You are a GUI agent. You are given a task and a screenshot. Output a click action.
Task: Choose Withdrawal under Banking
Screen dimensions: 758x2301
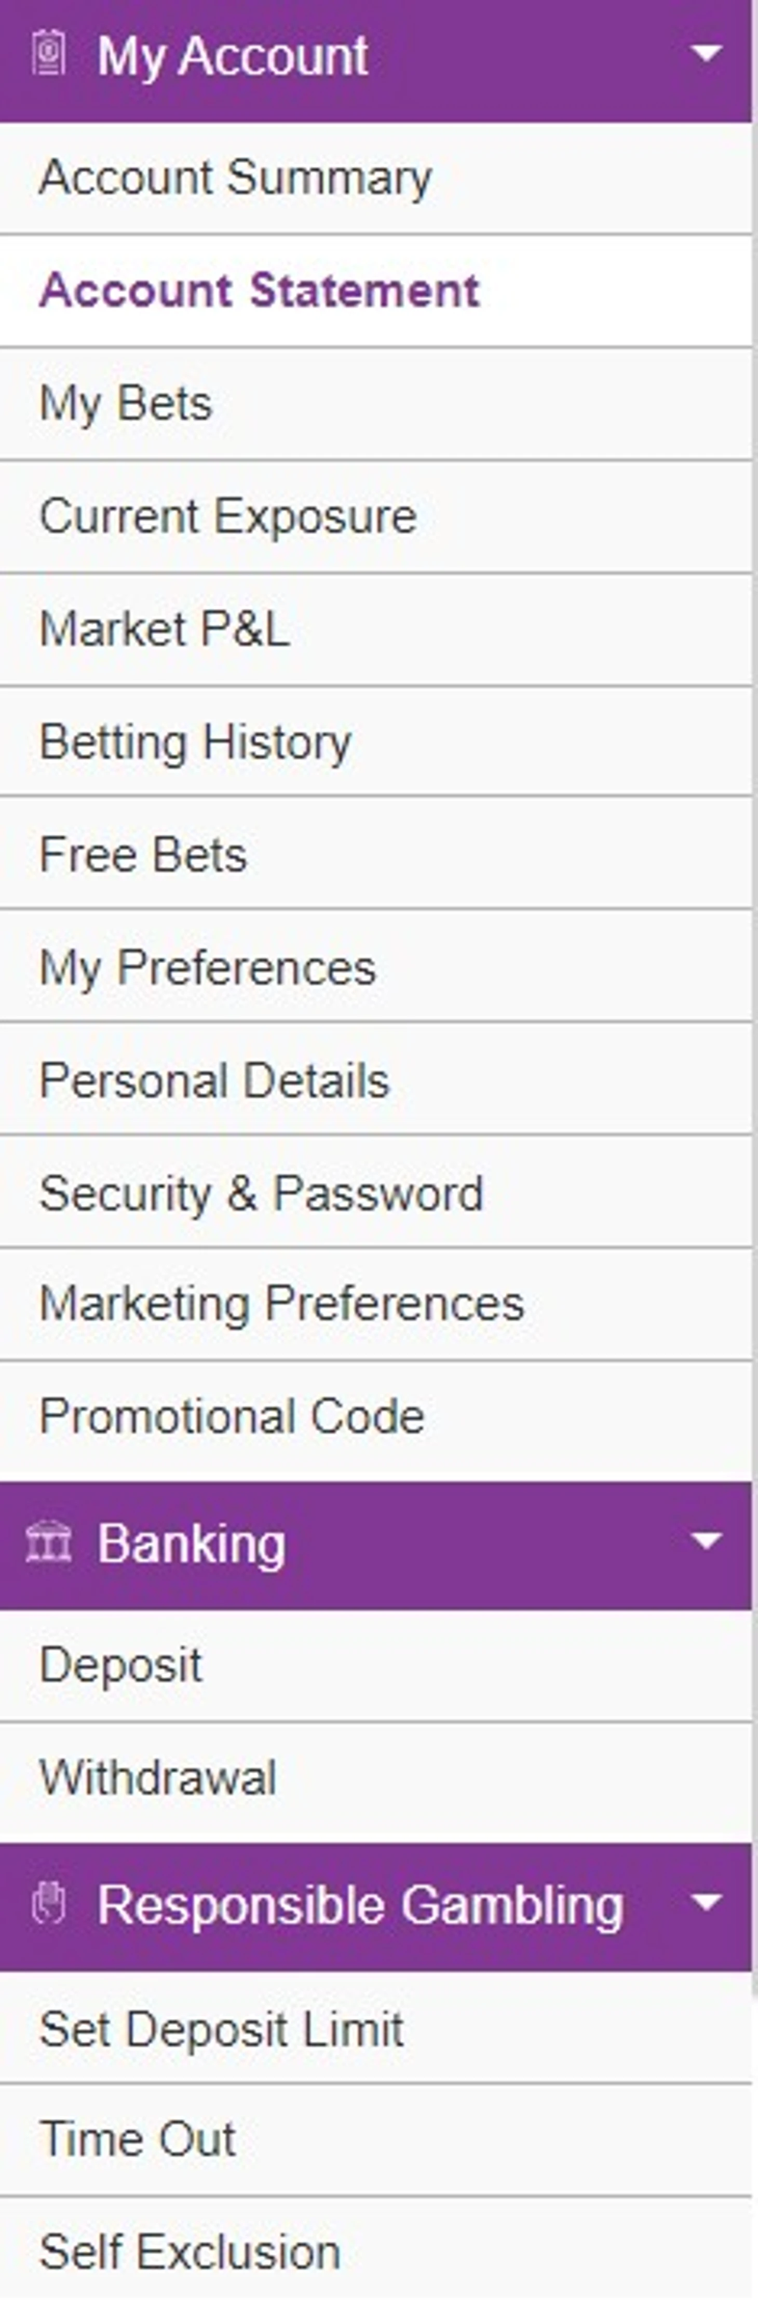click(376, 1778)
